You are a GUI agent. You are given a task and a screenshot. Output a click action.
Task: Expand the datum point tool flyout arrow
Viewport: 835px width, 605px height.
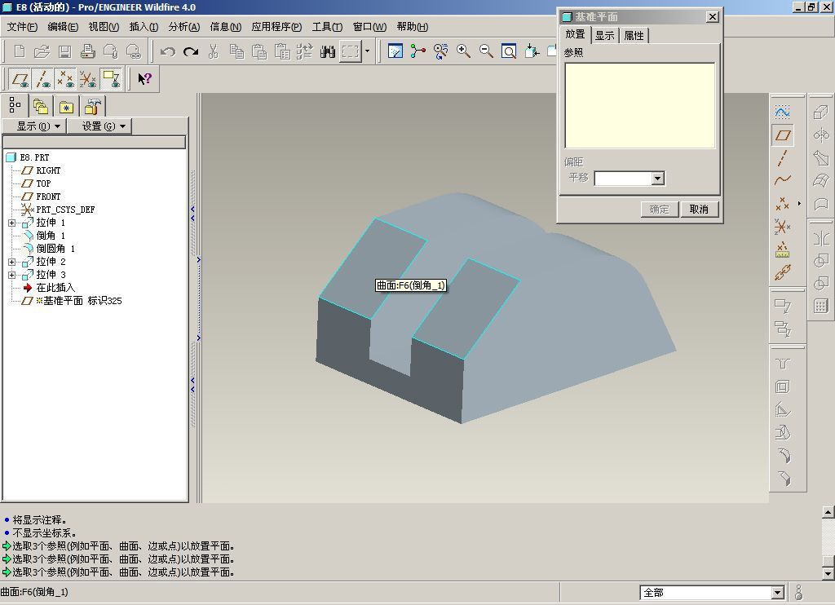[799, 204]
